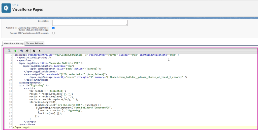Decrease editor font size with small A
This screenshot has height=130, width=258.
(40, 51)
